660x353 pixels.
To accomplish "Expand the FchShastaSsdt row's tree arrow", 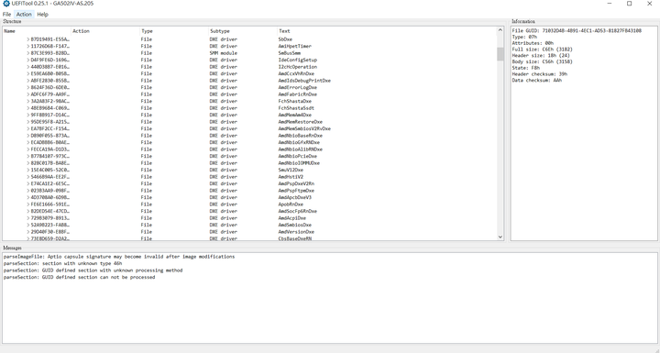I will 28,108.
